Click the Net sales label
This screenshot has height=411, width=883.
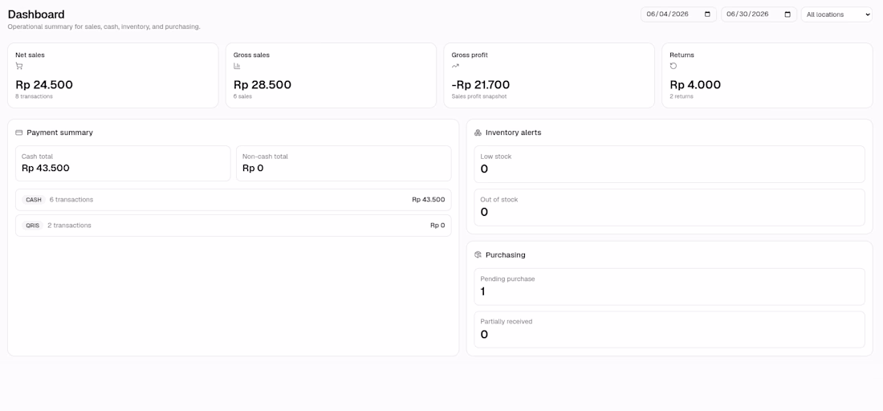point(30,55)
